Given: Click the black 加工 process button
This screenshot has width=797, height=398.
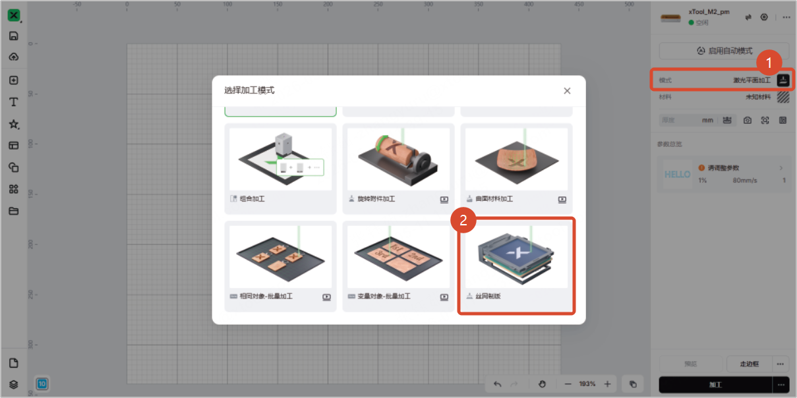Looking at the screenshot, I should (715, 385).
